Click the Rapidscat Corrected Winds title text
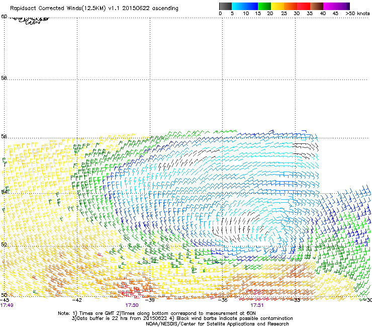 point(94,9)
